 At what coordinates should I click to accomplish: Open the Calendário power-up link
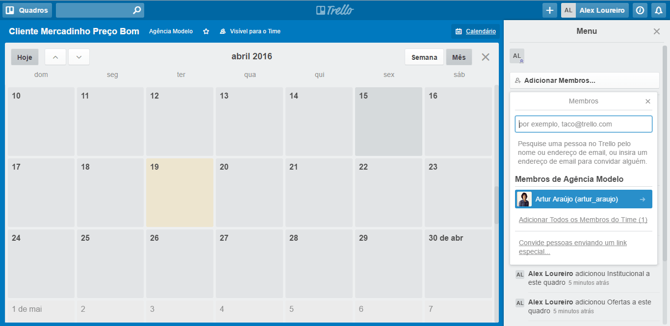click(475, 31)
